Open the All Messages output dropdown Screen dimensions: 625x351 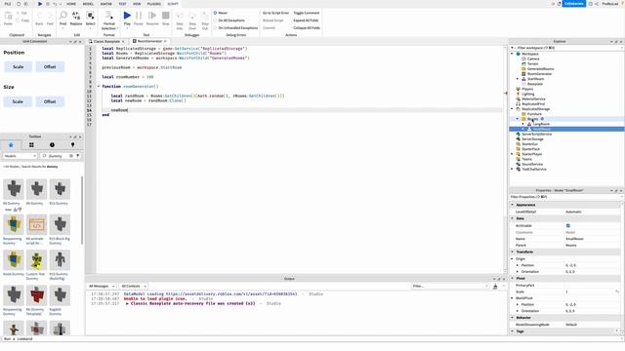(x=102, y=286)
